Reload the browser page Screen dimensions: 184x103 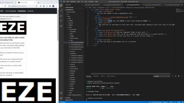coord(5,6)
